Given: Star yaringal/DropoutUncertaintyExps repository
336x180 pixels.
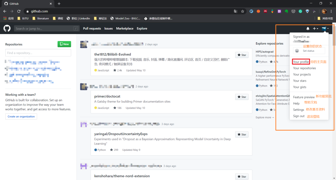Looking at the screenshot, I should (242, 134).
